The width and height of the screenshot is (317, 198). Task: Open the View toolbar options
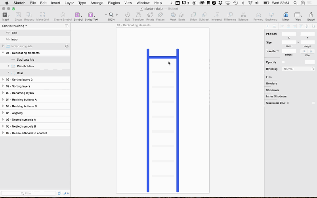(298, 15)
